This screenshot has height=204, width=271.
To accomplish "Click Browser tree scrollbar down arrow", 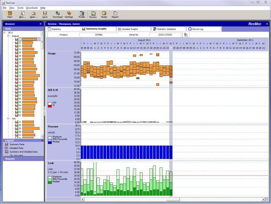I will coord(42,137).
